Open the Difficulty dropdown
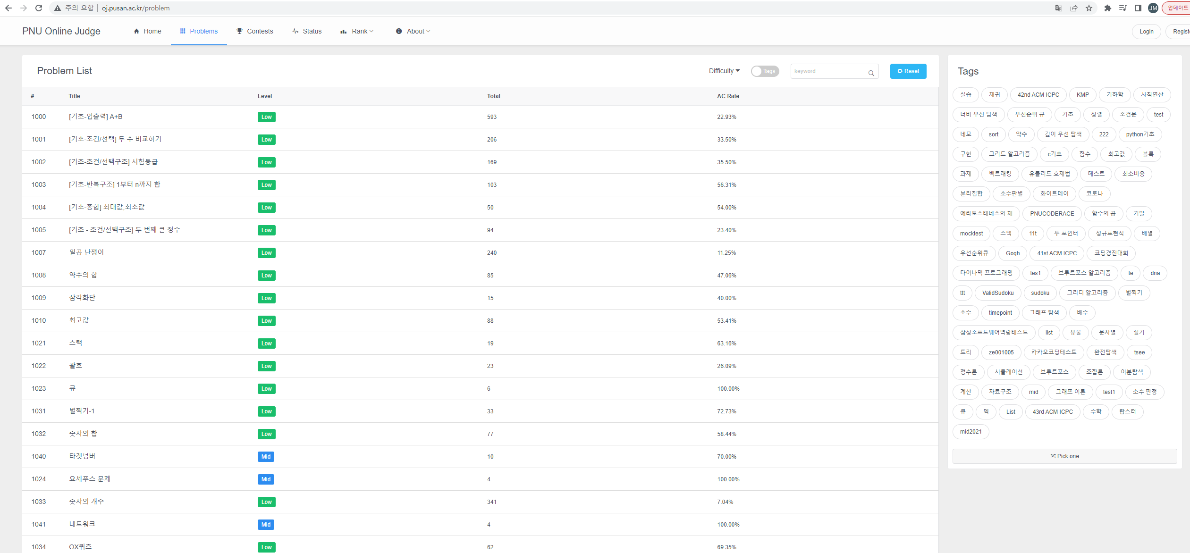The height and width of the screenshot is (553, 1190). 724,71
